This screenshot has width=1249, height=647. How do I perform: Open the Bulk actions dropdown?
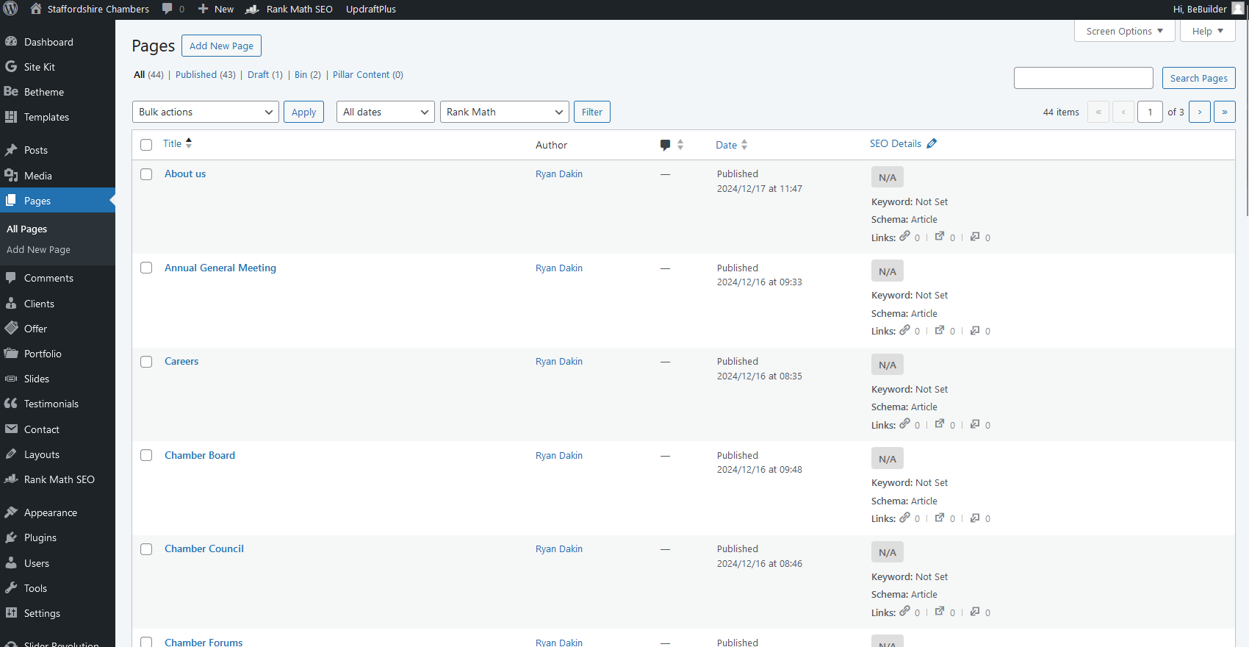(206, 112)
